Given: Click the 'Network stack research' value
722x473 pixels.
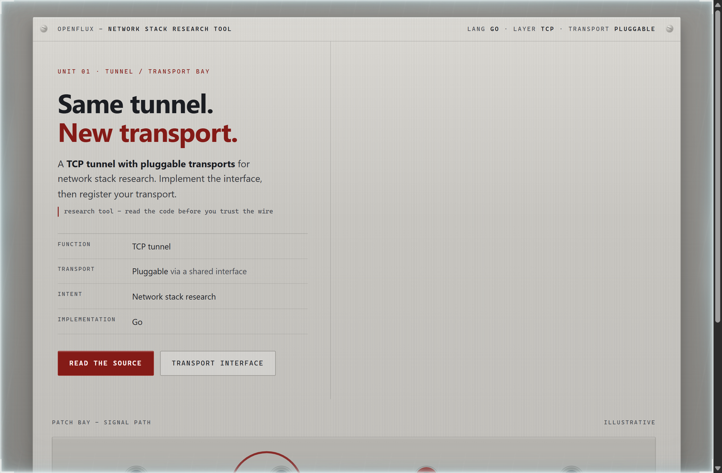Looking at the screenshot, I should click(174, 297).
